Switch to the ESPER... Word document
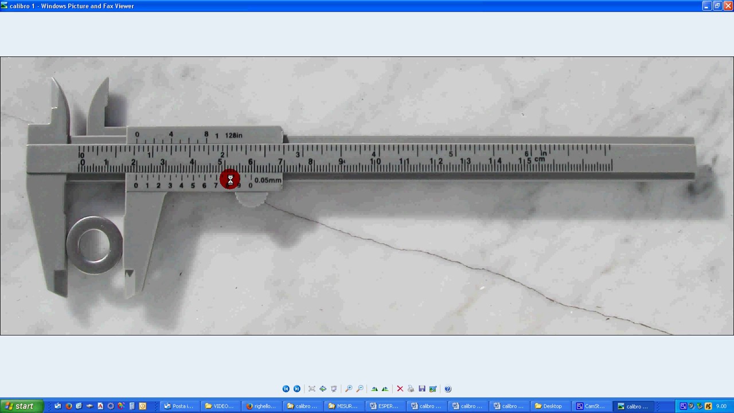This screenshot has height=413, width=734. click(x=385, y=406)
